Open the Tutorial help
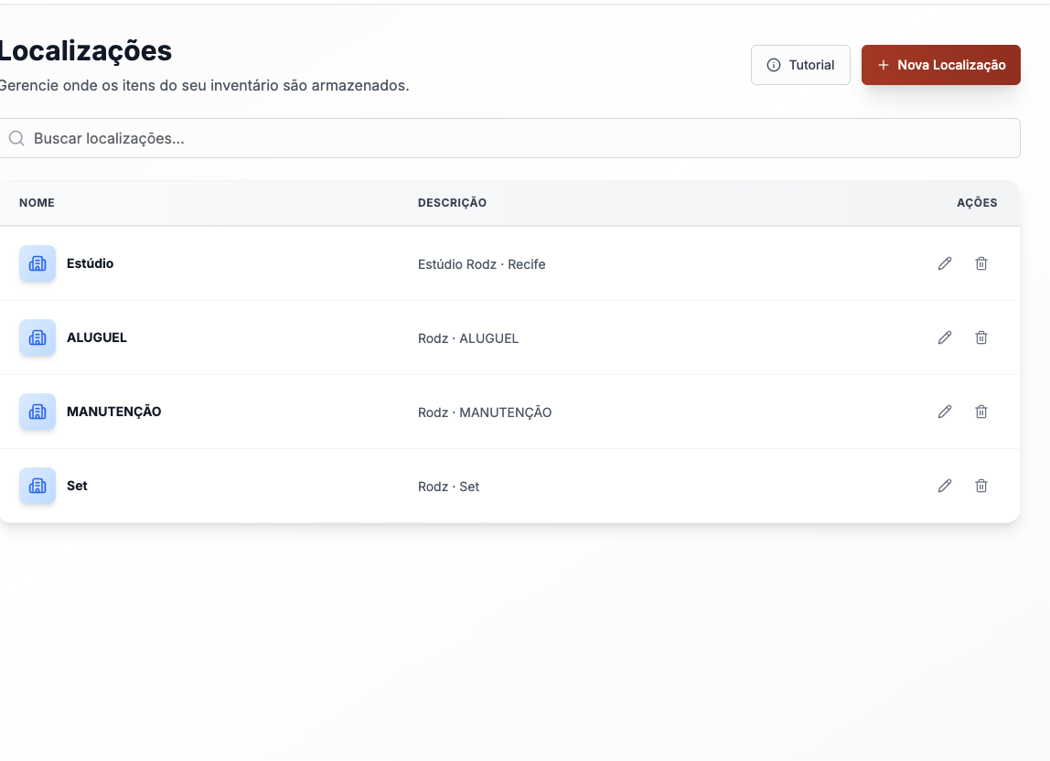1050x761 pixels. (800, 65)
